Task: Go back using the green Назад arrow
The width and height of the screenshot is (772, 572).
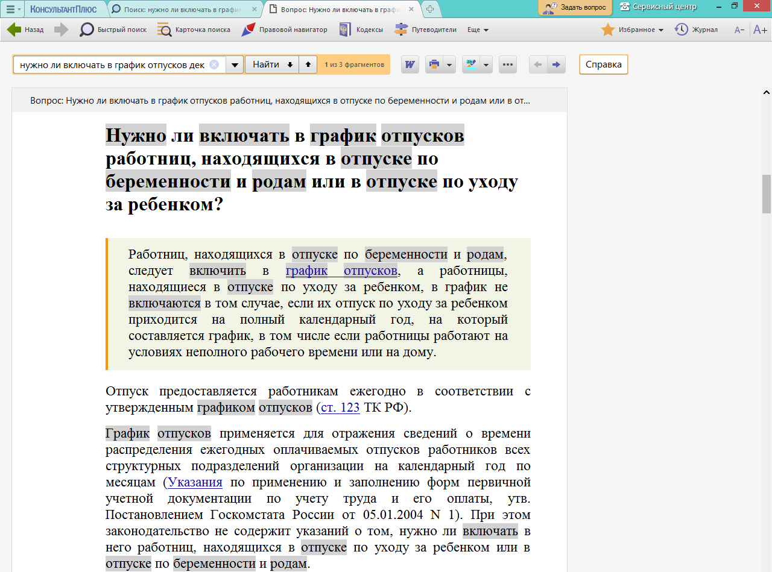Action: (25, 30)
